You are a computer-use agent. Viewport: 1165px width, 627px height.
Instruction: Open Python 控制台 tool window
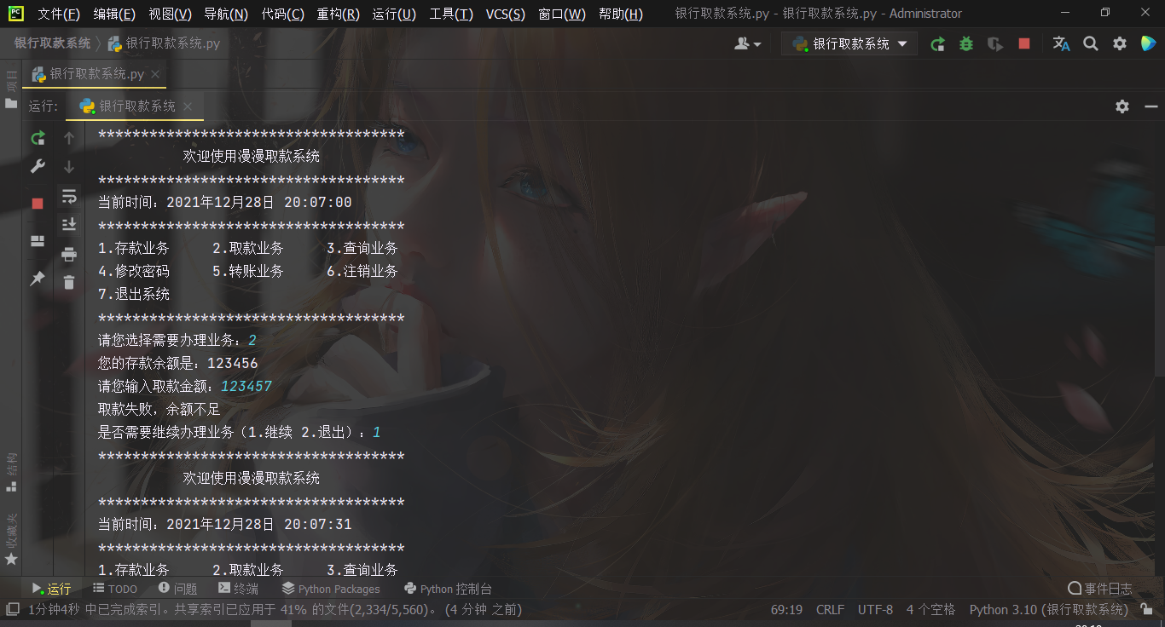(x=448, y=589)
